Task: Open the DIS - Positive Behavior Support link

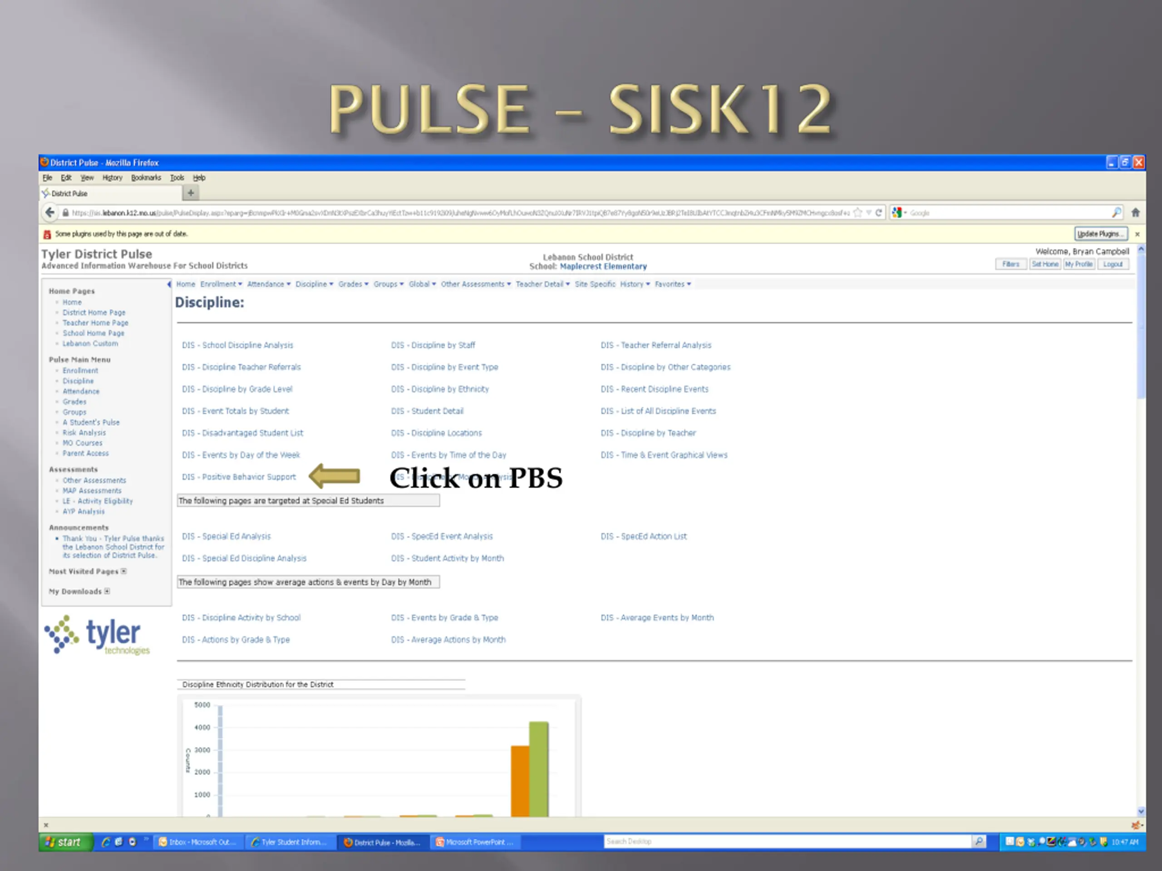Action: tap(239, 477)
